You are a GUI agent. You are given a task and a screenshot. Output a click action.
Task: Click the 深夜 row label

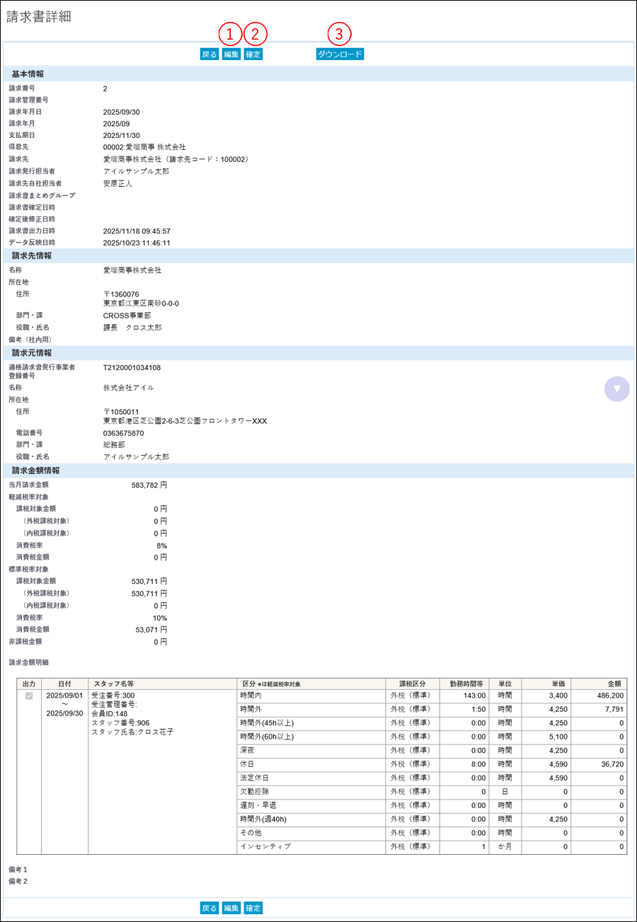tap(248, 750)
